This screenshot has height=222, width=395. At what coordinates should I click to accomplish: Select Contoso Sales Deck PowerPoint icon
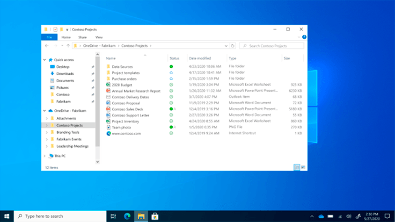pyautogui.click(x=108, y=109)
